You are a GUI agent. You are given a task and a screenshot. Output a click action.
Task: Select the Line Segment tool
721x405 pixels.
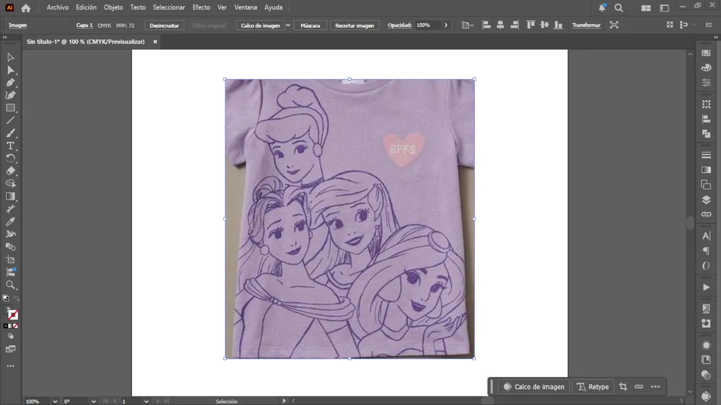pyautogui.click(x=10, y=120)
